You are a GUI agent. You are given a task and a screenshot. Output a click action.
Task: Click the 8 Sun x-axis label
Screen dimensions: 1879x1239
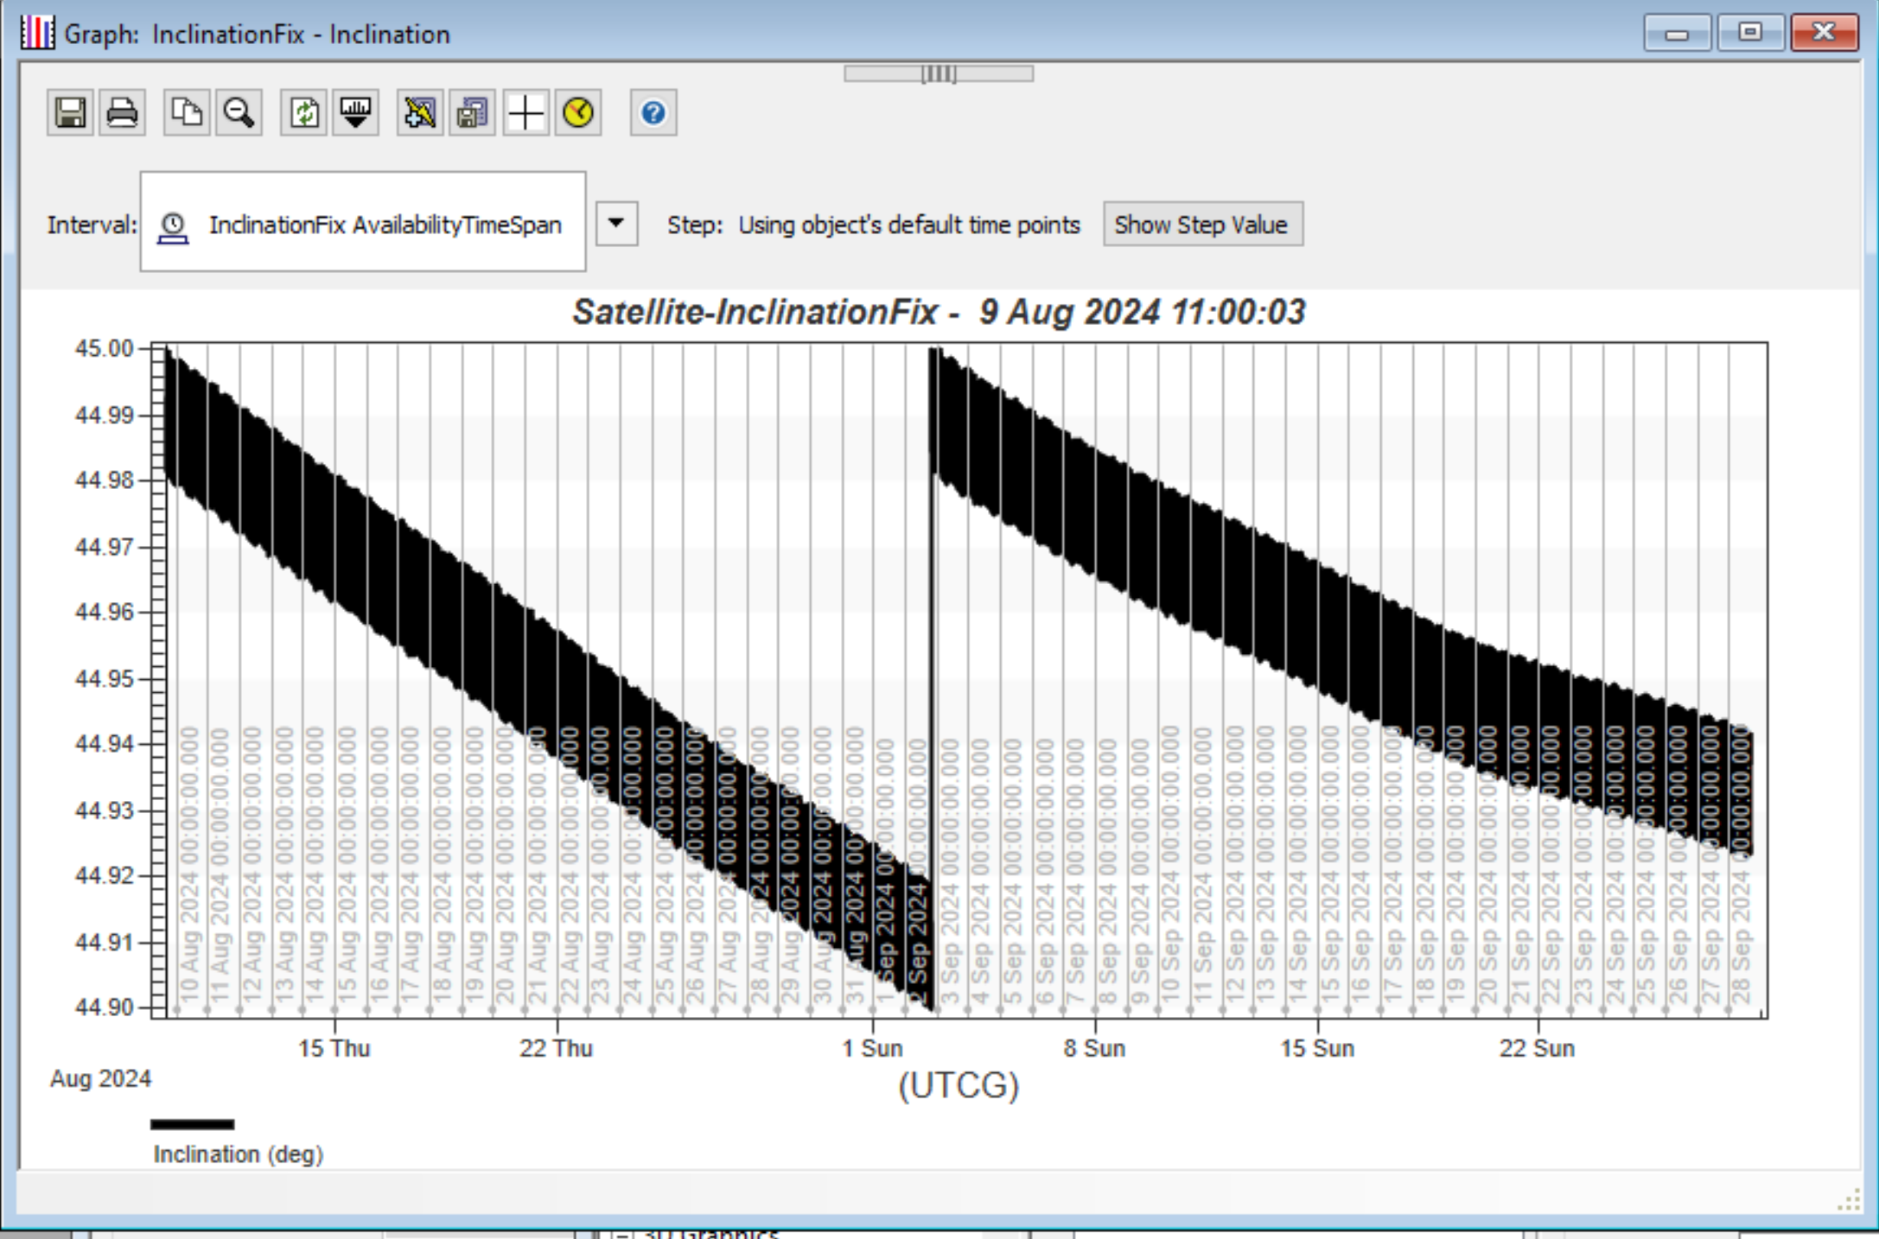click(x=1094, y=1048)
